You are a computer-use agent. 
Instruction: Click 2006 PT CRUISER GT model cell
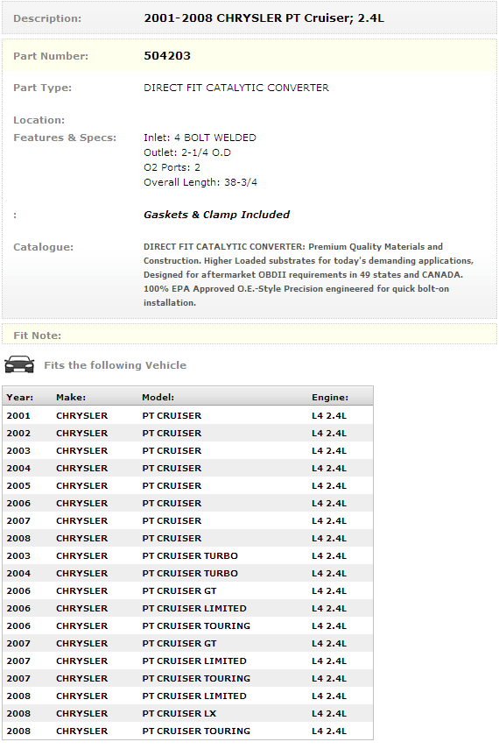coord(179,590)
